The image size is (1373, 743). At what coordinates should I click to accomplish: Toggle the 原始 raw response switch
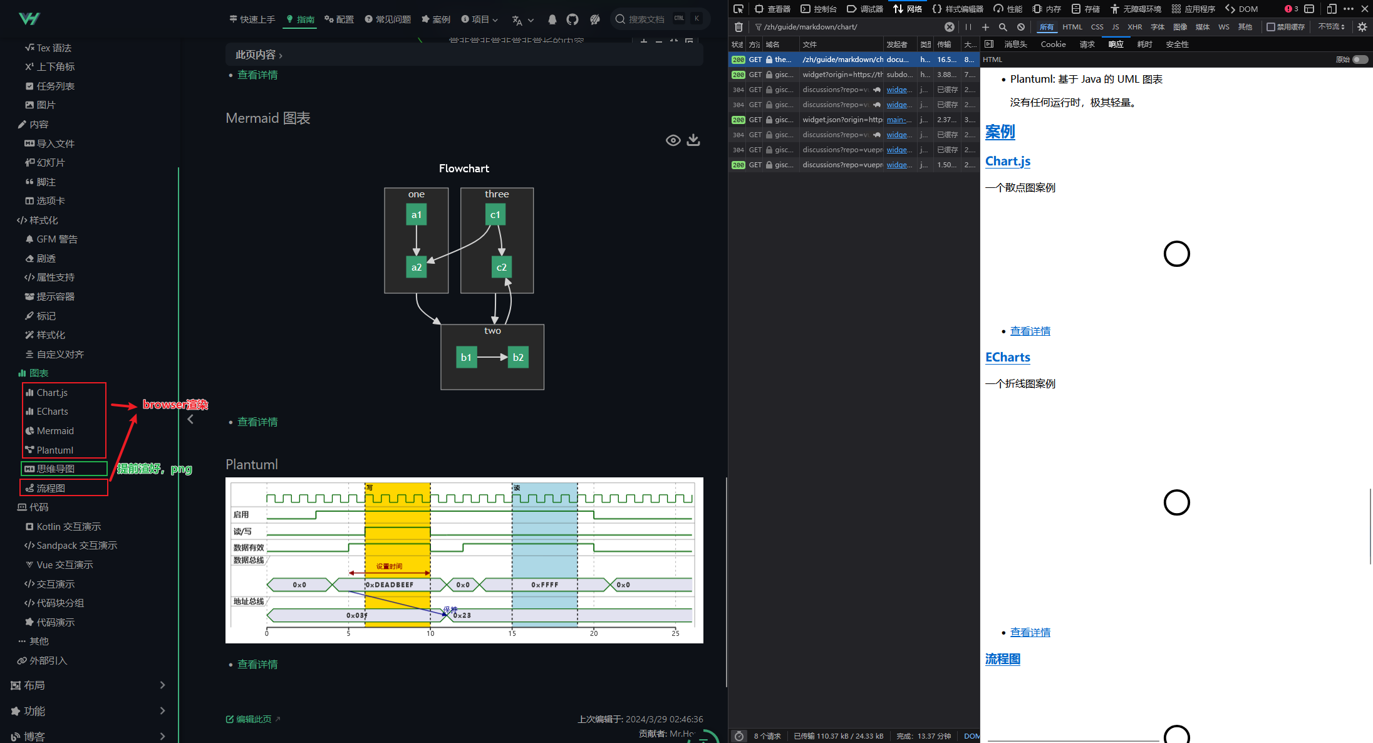point(1360,60)
